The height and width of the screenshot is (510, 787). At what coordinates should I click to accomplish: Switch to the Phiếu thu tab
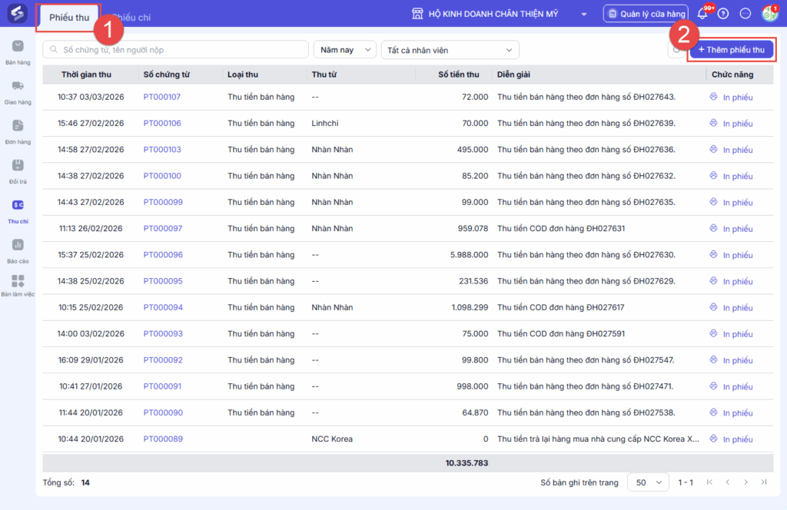tap(68, 17)
